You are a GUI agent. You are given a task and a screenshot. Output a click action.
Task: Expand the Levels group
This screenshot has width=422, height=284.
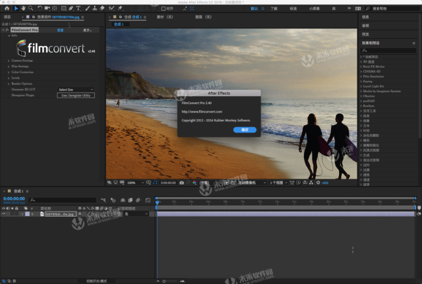point(9,78)
